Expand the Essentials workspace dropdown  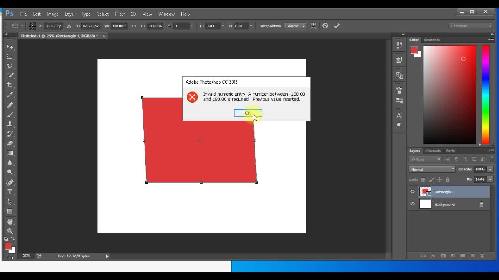click(471, 26)
